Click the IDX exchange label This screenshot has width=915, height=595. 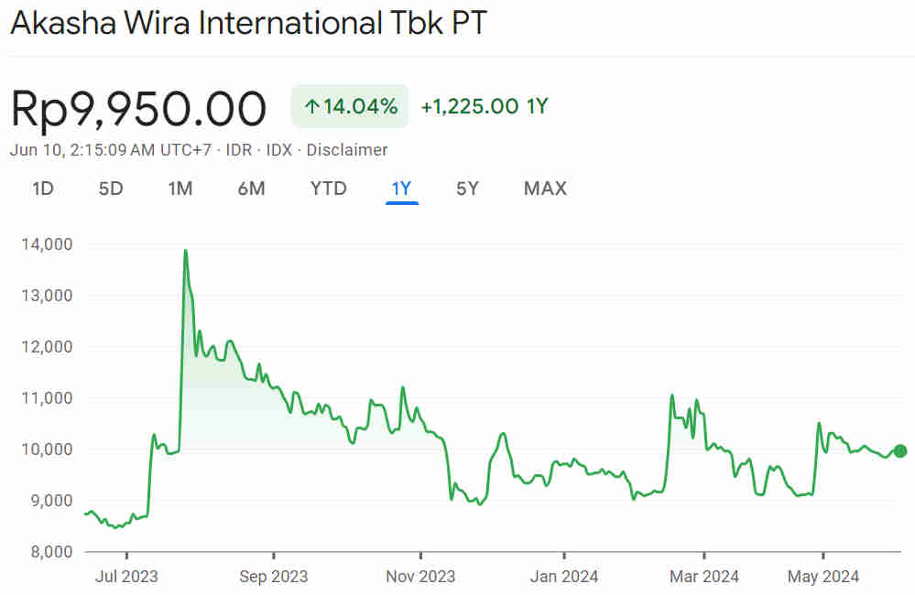[x=279, y=149]
